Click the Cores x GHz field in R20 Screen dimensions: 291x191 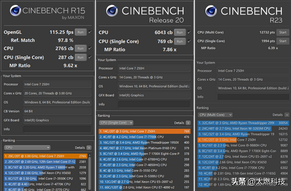coord(154,77)
